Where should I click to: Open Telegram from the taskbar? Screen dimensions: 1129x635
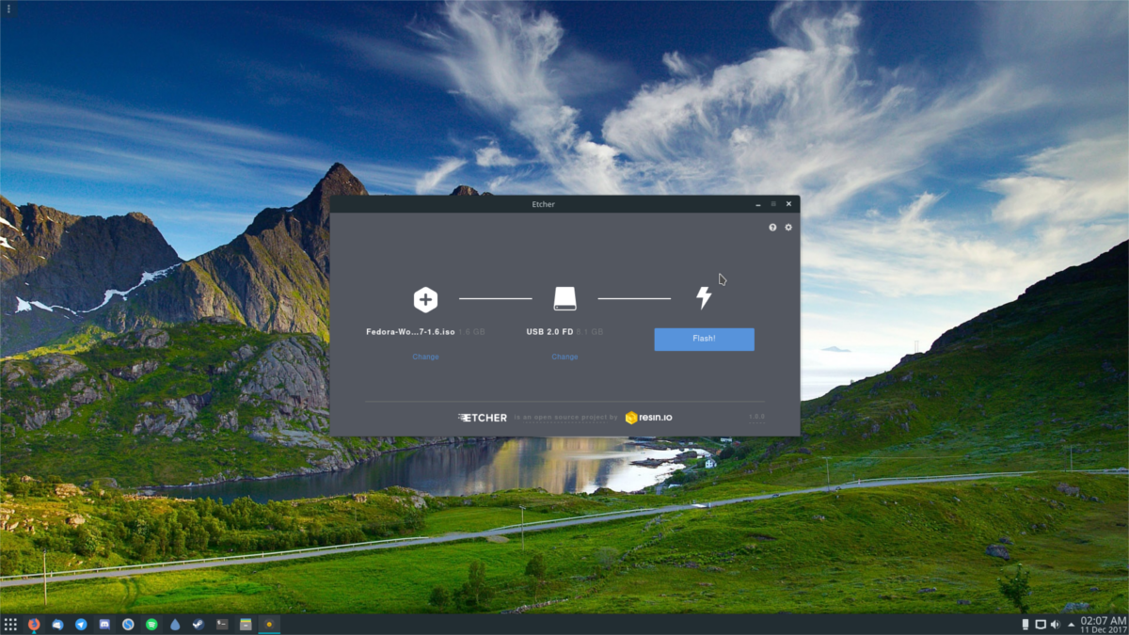pos(81,624)
